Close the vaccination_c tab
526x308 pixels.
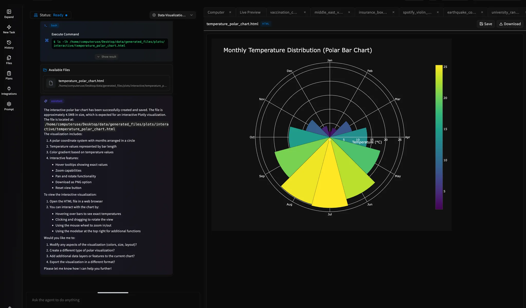(305, 12)
